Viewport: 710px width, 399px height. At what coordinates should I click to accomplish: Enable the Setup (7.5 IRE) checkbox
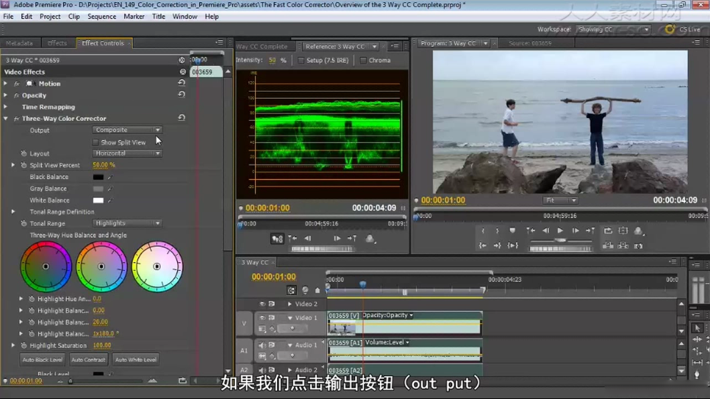tap(301, 60)
